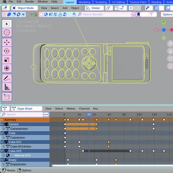Screen dimensions: 173x173
Task: Toggle viewport overlays button
Action: [168, 8]
